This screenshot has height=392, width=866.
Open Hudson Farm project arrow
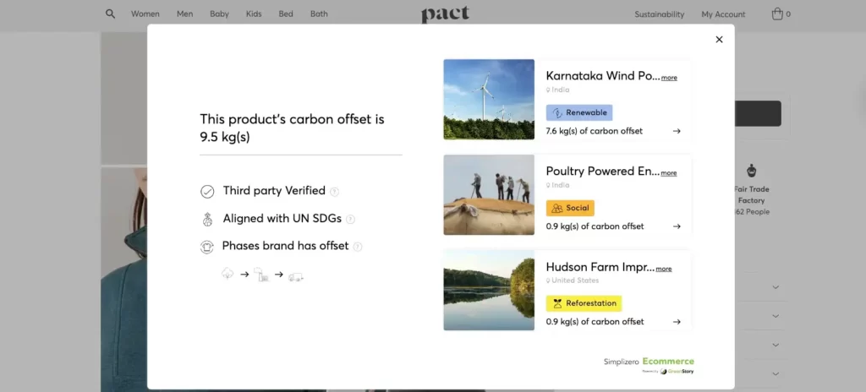677,322
